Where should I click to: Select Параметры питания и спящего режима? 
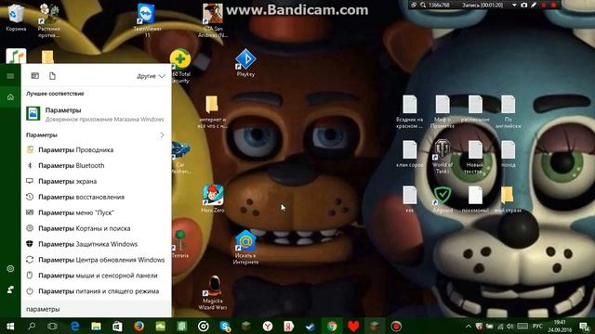click(96, 291)
